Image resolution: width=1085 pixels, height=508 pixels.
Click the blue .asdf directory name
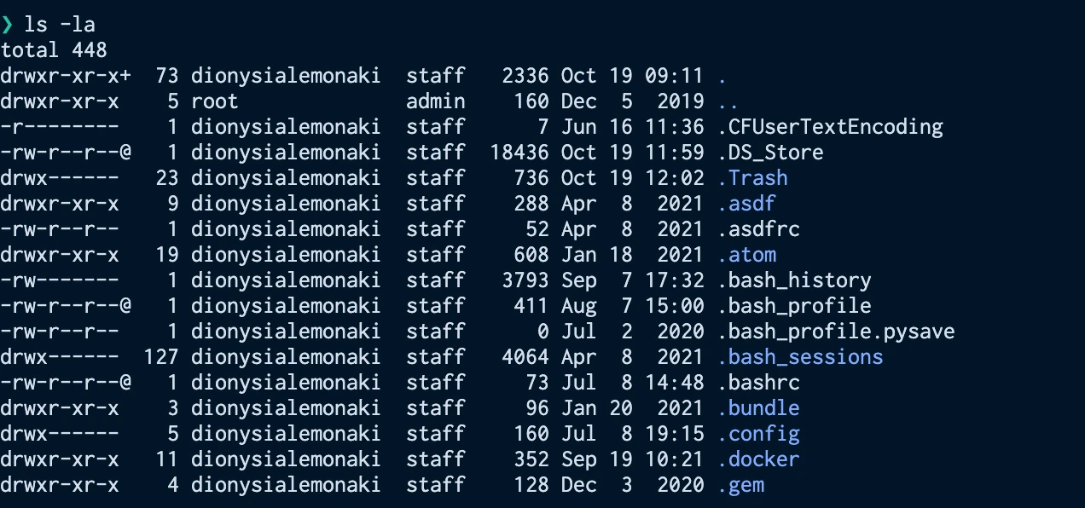coord(746,204)
